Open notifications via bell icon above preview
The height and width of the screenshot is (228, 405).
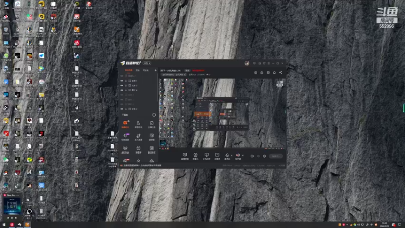(274, 72)
